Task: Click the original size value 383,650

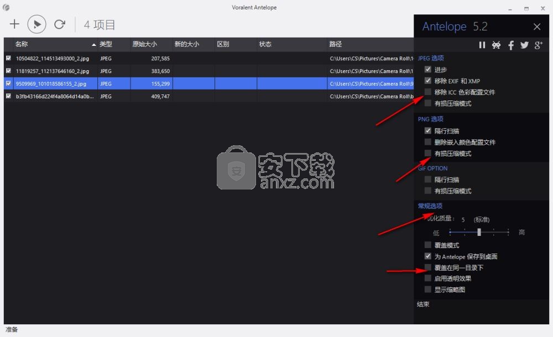Action: (160, 71)
